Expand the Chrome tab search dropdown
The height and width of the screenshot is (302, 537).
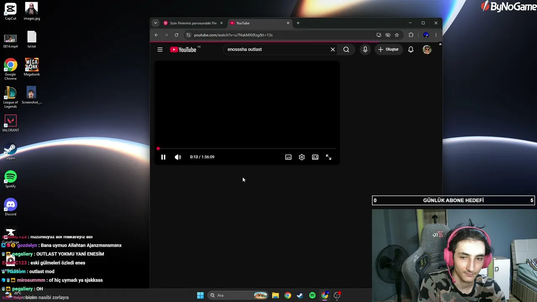[x=155, y=23]
